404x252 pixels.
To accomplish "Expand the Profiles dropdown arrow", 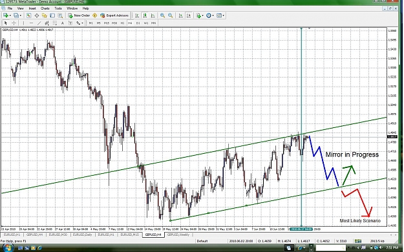I will [21, 16].
